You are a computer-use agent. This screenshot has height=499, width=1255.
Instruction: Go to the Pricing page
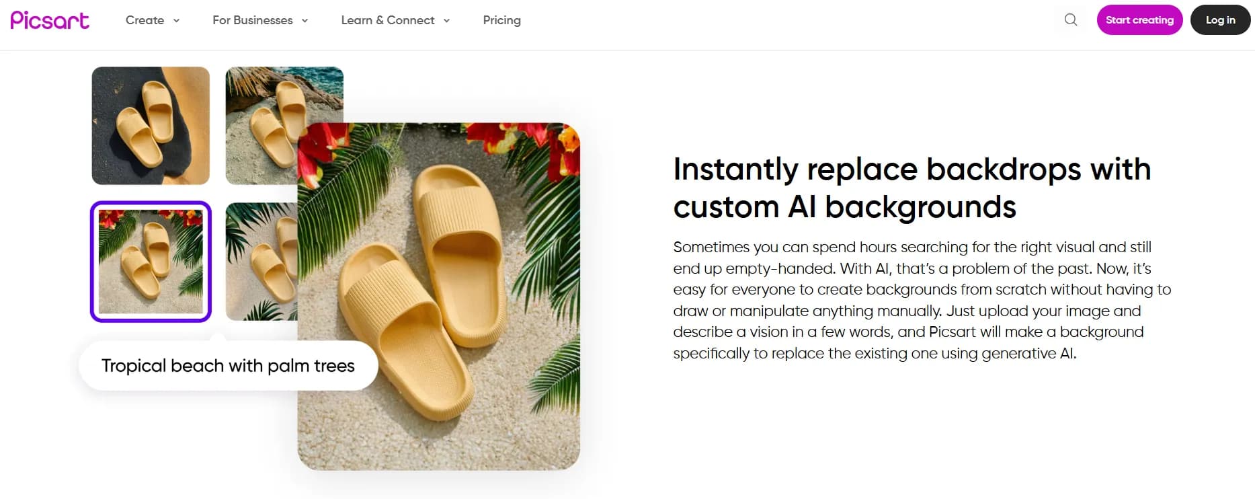point(501,20)
